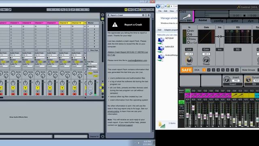The height and width of the screenshot is (146, 259).
Task: Move the CH02 fader on X32 mixer
Action: (x=193, y=108)
